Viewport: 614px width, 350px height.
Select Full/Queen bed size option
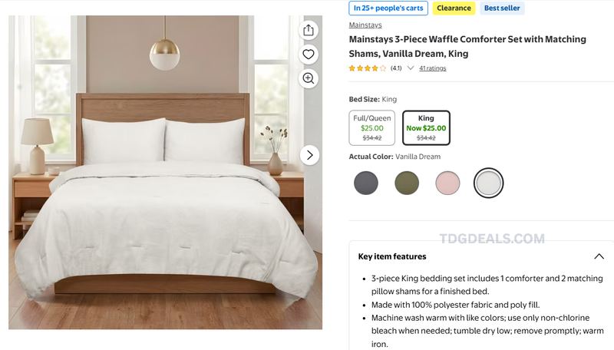click(x=372, y=128)
